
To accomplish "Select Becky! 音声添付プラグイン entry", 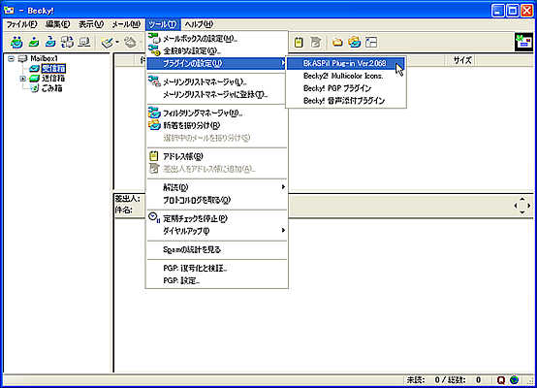I will click(x=345, y=101).
